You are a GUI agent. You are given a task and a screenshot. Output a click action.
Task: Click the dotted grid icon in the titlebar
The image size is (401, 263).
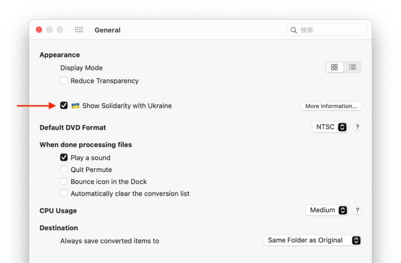[79, 29]
